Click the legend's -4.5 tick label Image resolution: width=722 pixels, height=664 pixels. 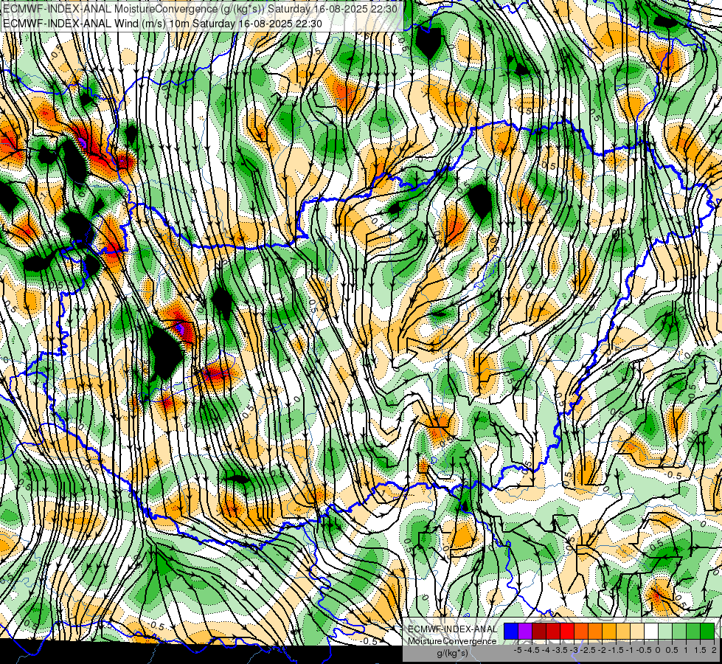coord(532,650)
